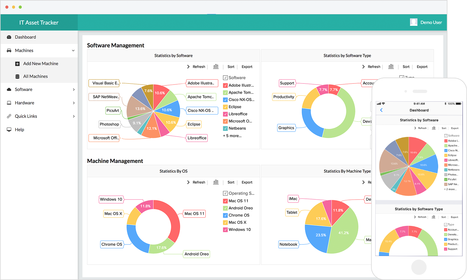This screenshot has height=280, width=467.
Task: Uncheck Adobe Illustrator in the software legend
Action: point(225,85)
